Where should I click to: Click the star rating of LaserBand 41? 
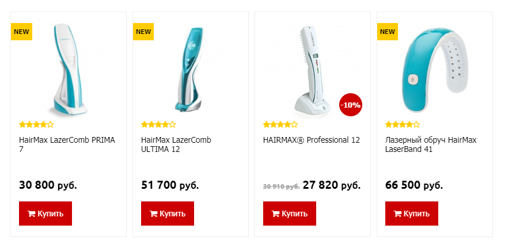pyautogui.click(x=403, y=124)
